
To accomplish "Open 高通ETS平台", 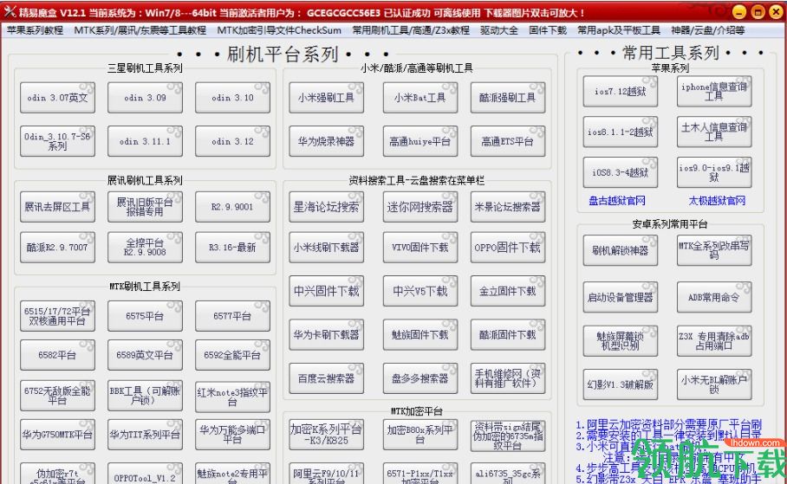I will pos(507,141).
